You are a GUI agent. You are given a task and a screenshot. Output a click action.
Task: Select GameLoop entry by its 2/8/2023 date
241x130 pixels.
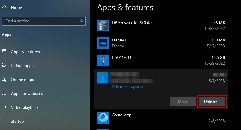point(217,121)
